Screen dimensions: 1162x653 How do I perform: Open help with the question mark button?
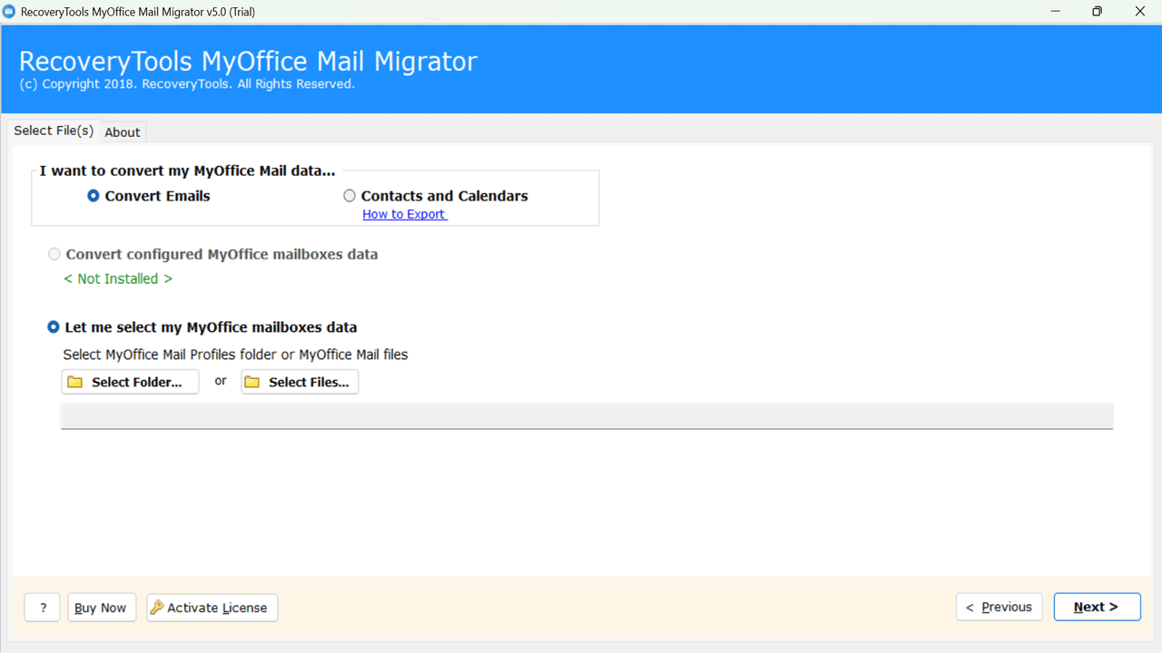(43, 608)
